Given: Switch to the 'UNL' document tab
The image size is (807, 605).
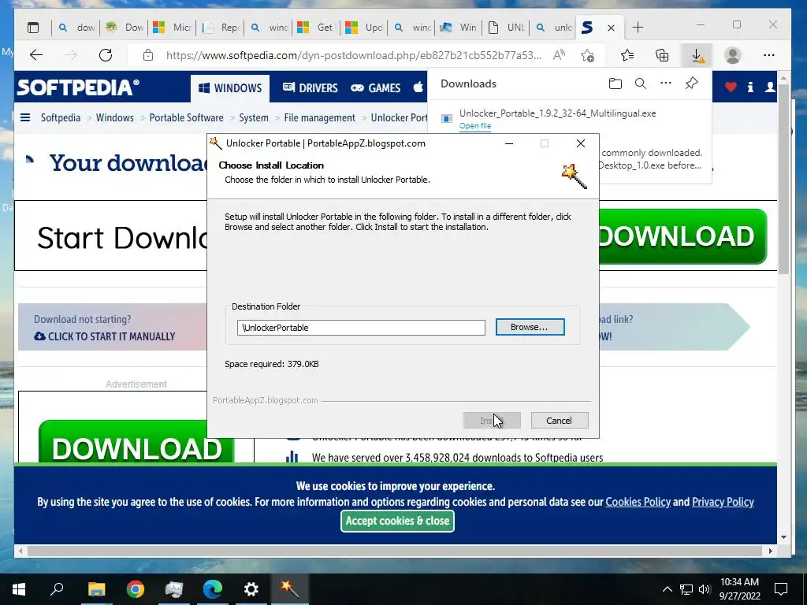Looking at the screenshot, I should tap(507, 28).
